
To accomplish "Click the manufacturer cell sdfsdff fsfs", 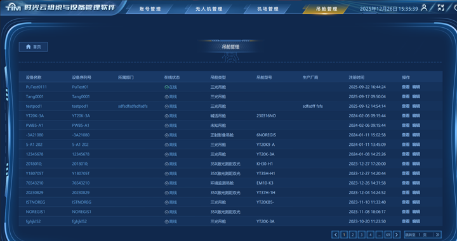I will point(312,107).
